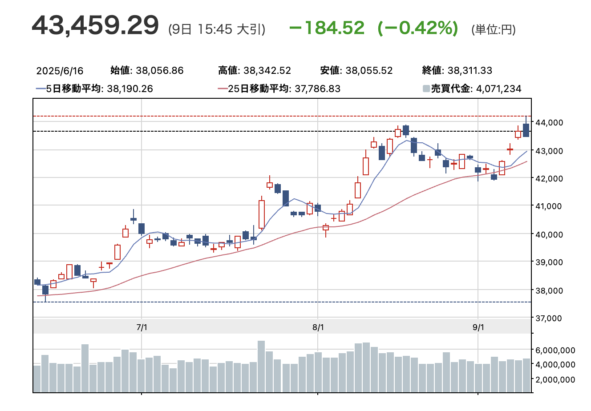Screen dimensions: 591x411
Task: Click the current index value 43,459.29
Action: click(95, 25)
